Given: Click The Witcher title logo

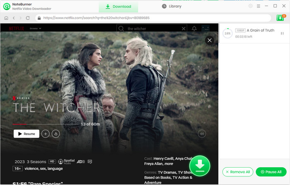Looking at the screenshot, I should [56, 108].
